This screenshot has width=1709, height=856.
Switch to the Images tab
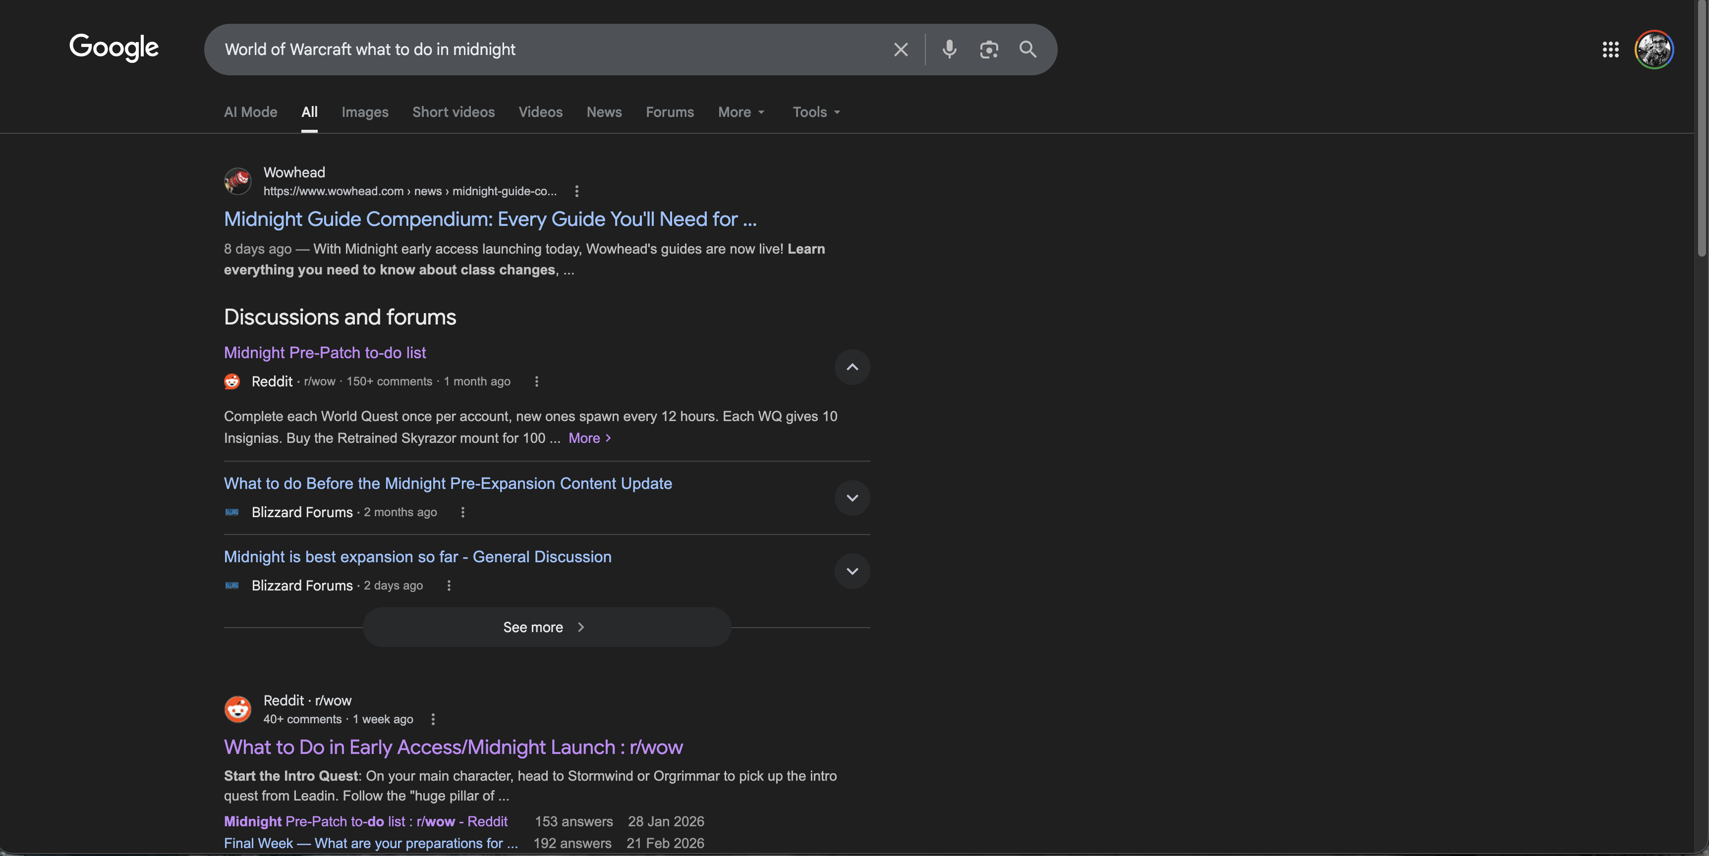[x=365, y=112]
